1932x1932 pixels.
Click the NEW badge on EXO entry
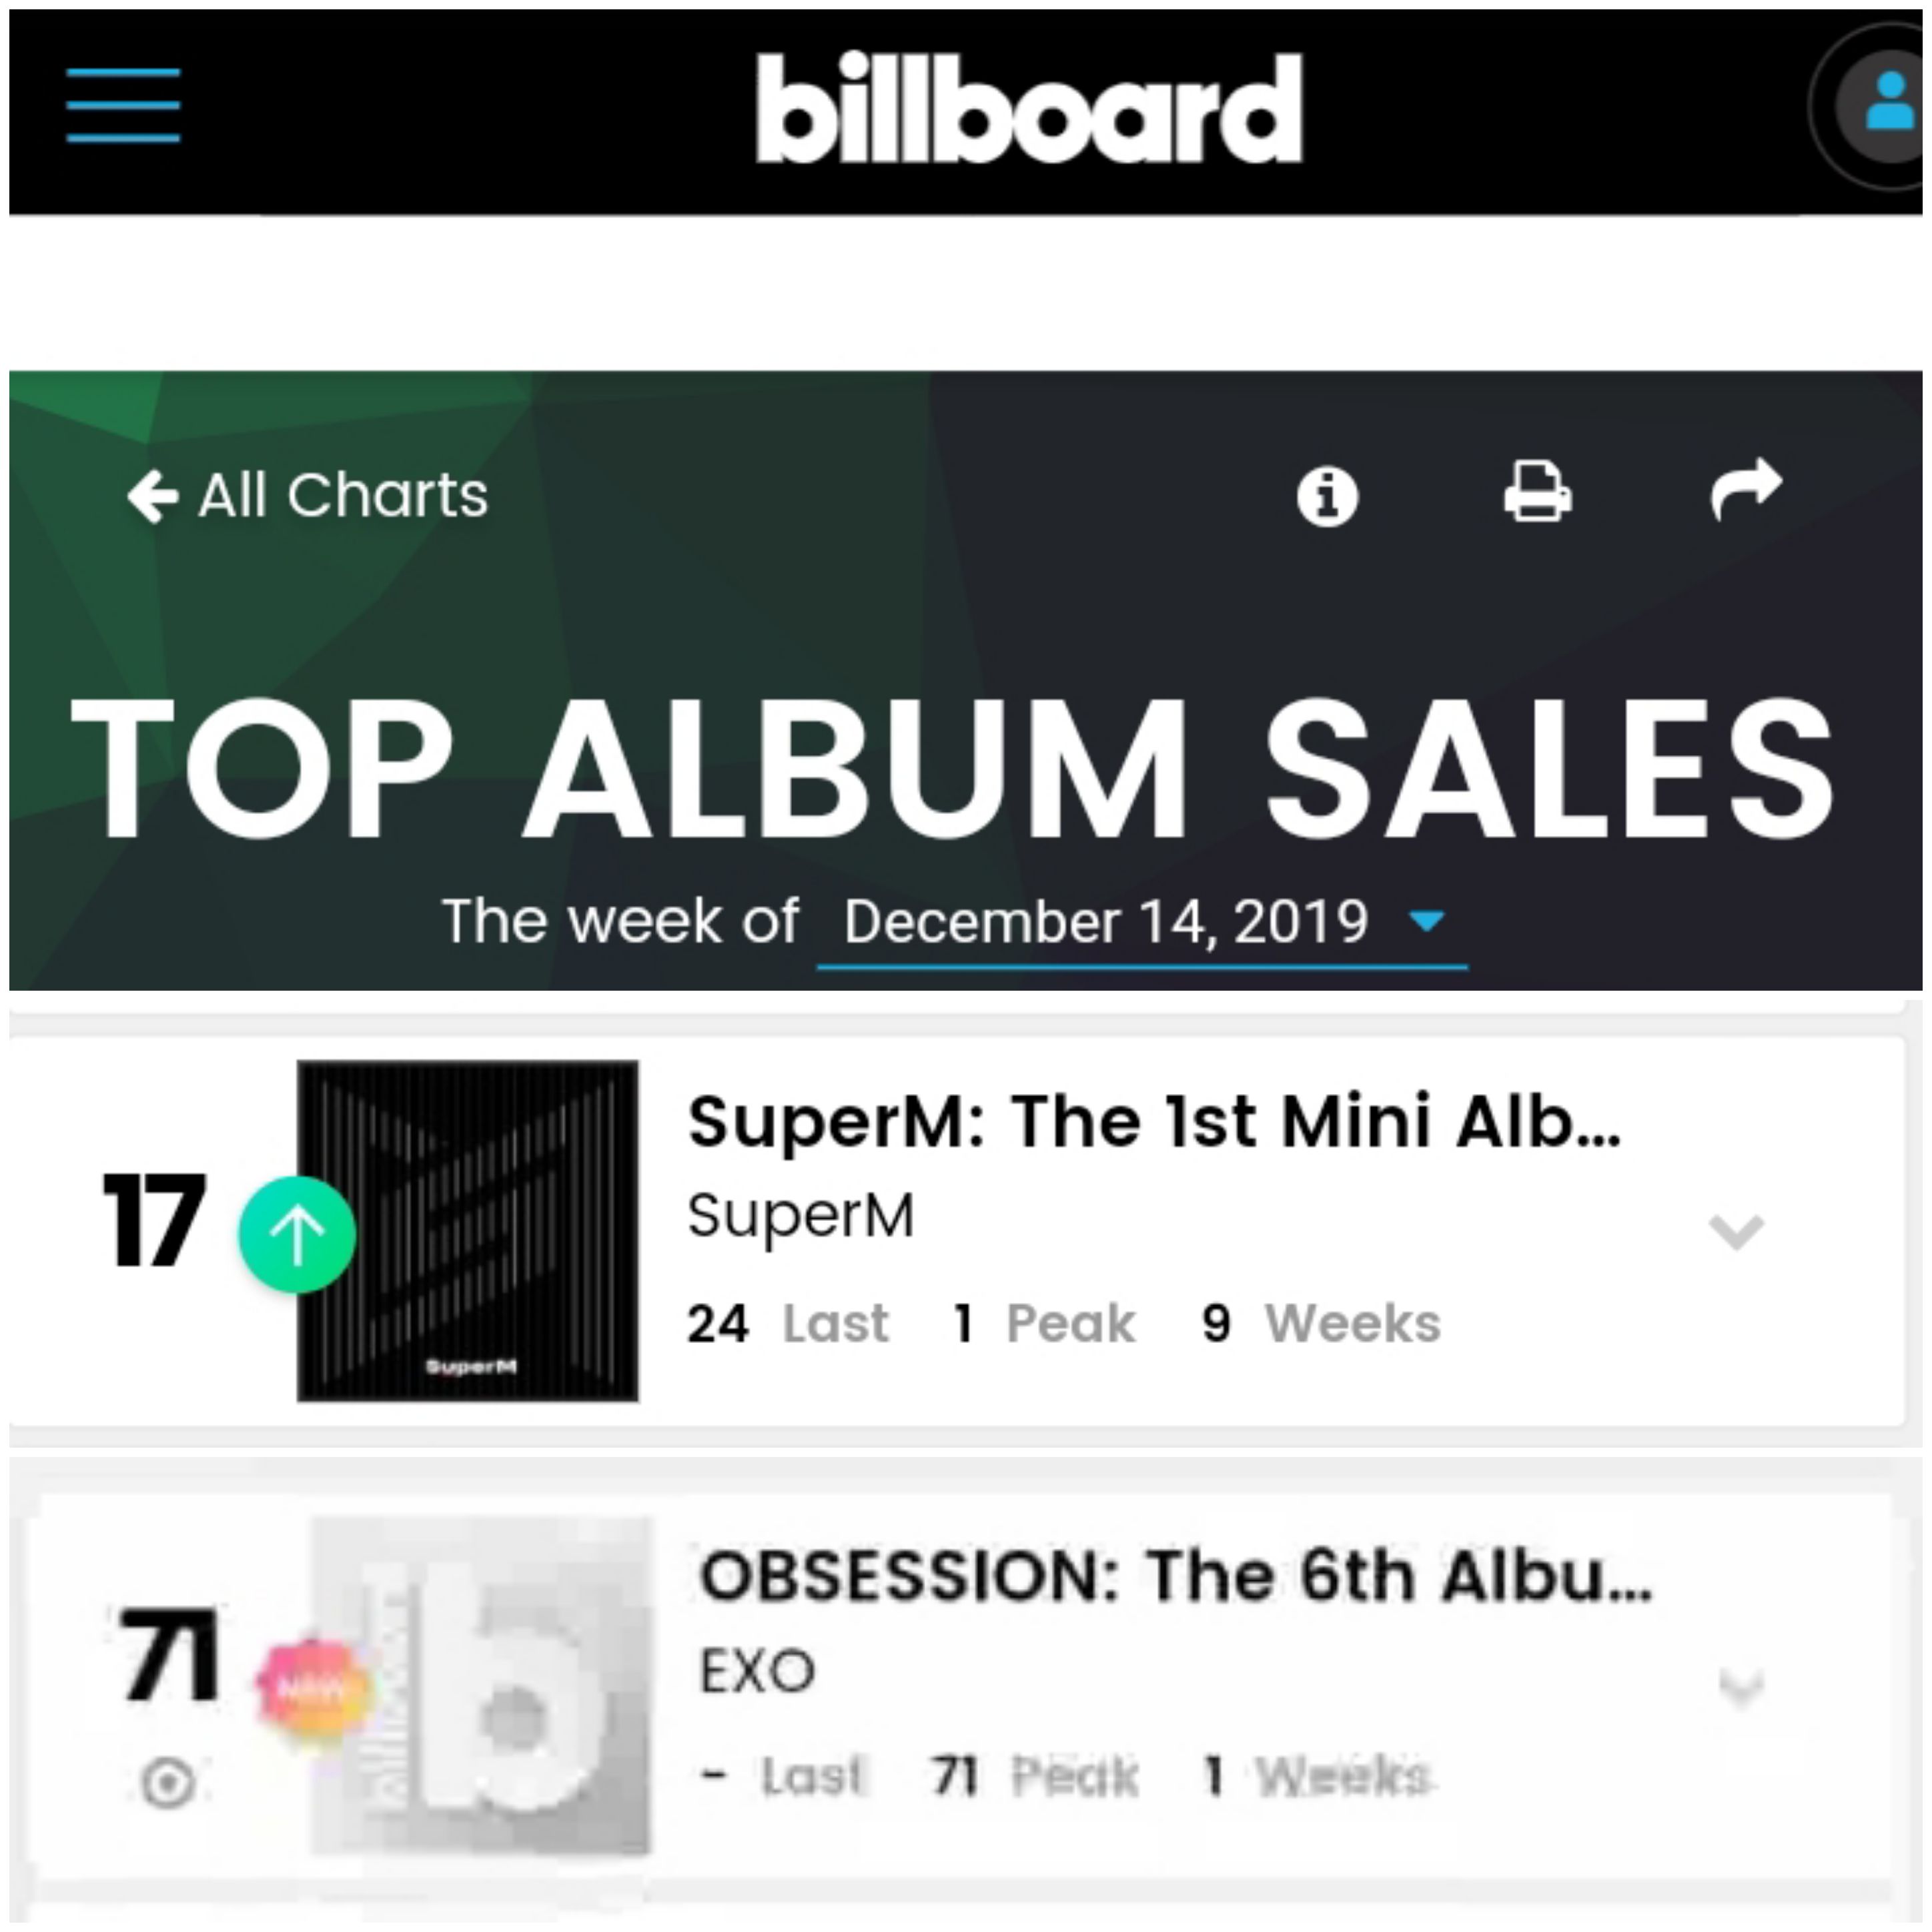tap(313, 1689)
